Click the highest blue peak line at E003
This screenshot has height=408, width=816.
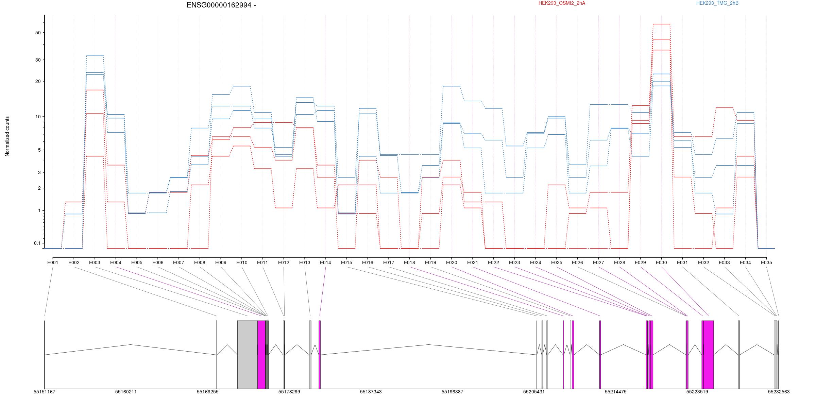point(95,55)
